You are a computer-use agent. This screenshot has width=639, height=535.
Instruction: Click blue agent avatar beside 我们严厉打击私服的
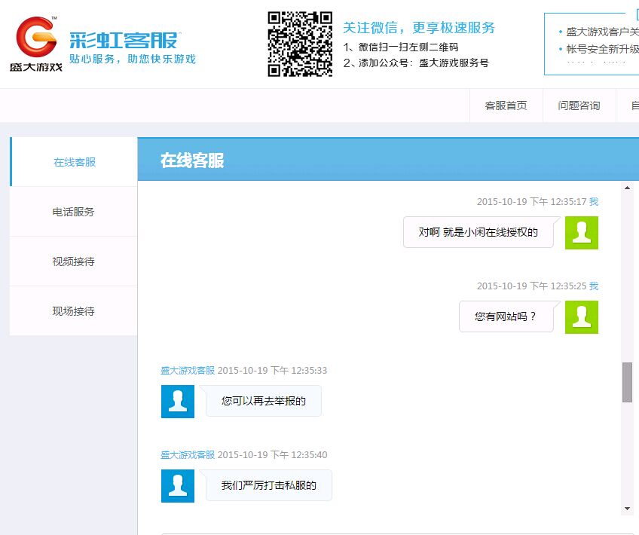click(x=178, y=486)
